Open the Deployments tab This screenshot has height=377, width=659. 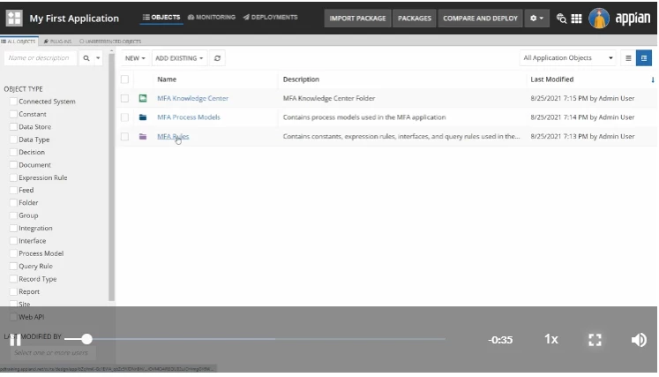coord(270,18)
